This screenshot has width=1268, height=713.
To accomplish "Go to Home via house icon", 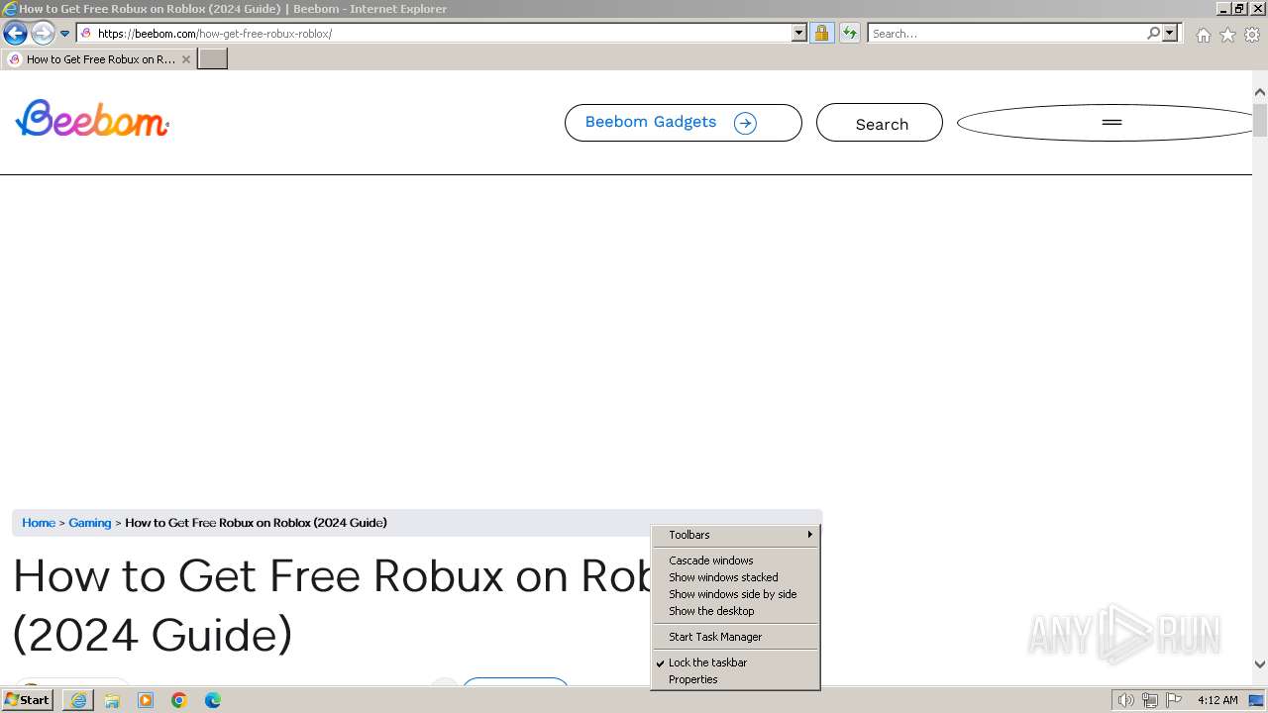I will tap(1203, 35).
